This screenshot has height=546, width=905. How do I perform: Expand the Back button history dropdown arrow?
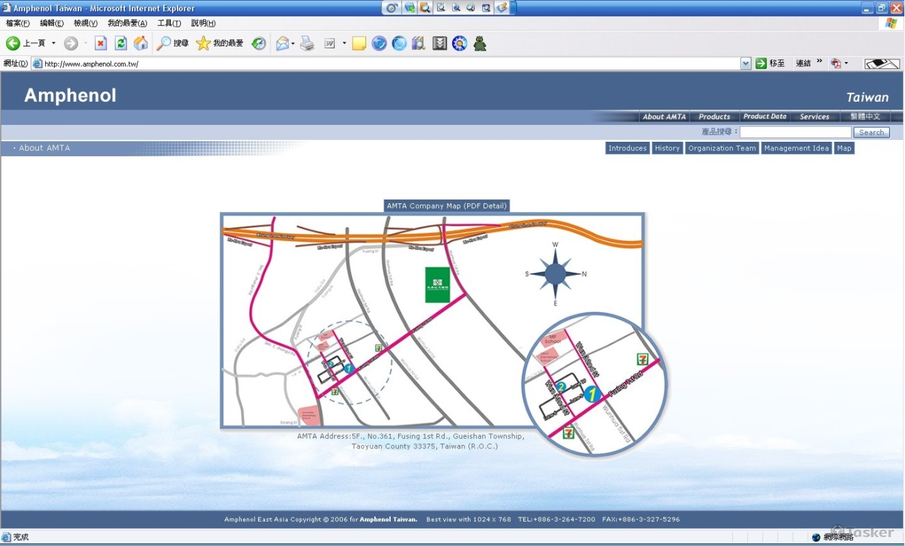[53, 44]
